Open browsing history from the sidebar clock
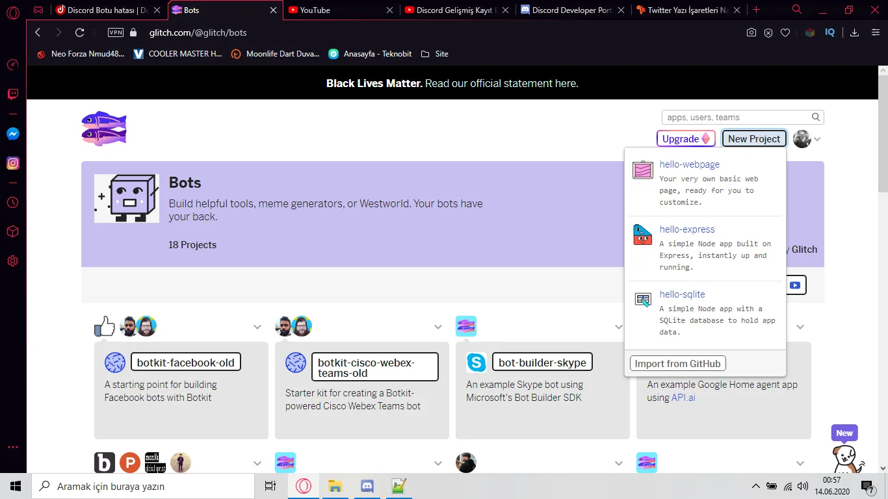This screenshot has width=888, height=499. point(13,202)
